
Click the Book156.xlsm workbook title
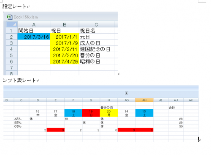point(26,17)
